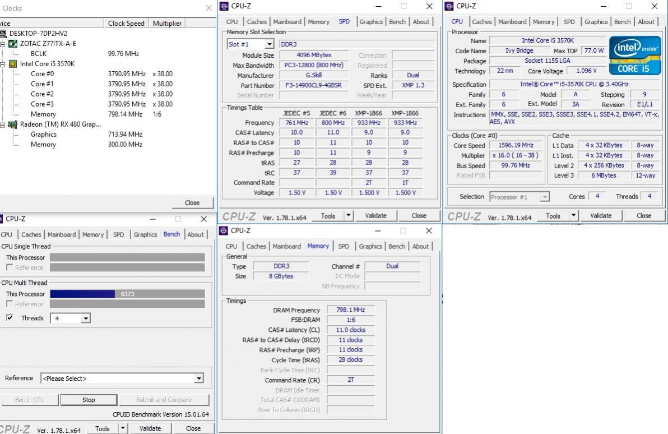
Task: Click the Multiplier column header in Clocks
Action: click(x=167, y=24)
